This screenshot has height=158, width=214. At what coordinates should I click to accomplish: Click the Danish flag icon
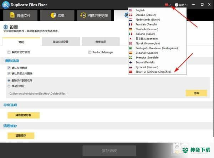pos(131,15)
